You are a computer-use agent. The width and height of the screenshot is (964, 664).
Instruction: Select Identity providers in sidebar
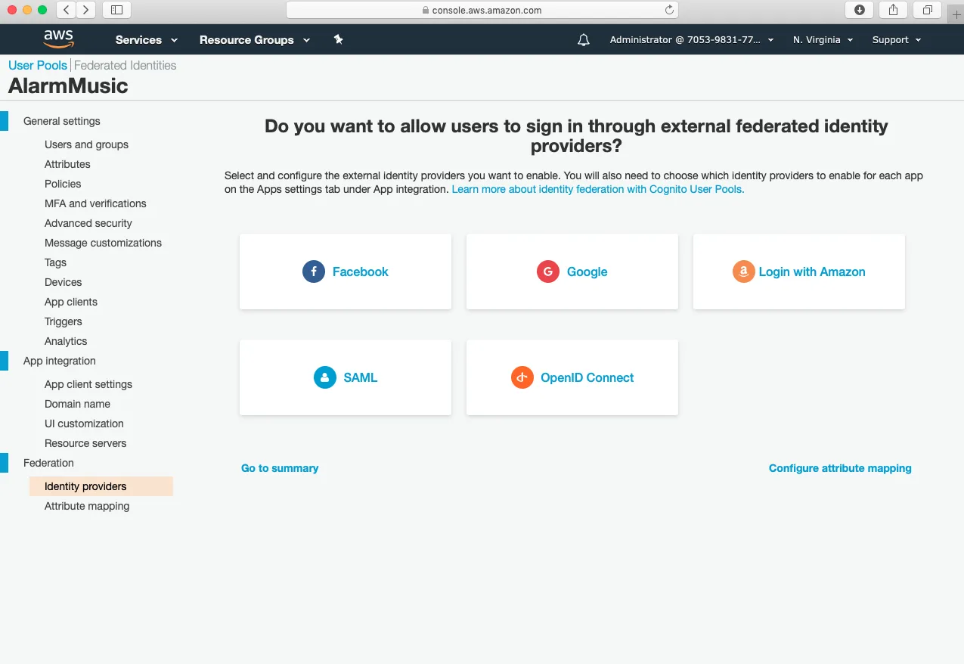coord(101,486)
